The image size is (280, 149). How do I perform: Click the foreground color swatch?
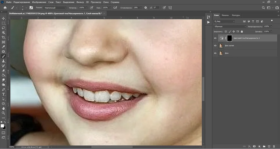pos(2,126)
